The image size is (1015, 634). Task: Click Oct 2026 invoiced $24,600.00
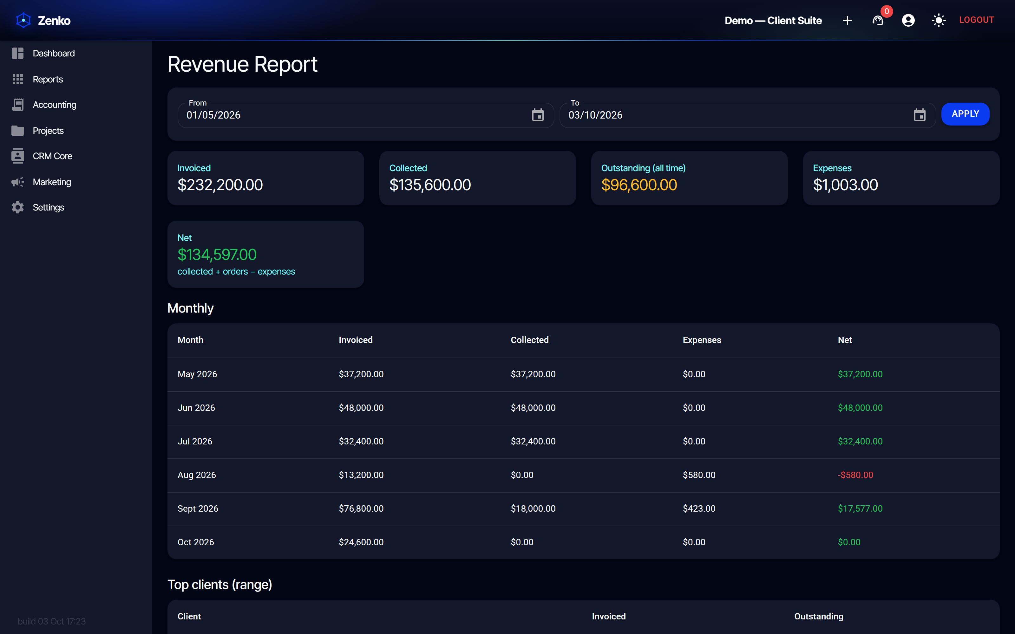pyautogui.click(x=361, y=542)
